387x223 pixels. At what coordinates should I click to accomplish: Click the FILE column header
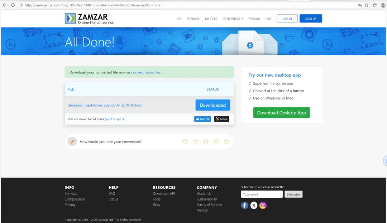click(x=71, y=89)
